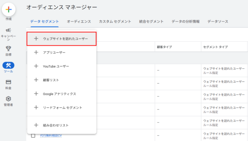Viewport: 248px width, 141px height.
Task: Open Billing via the credit card icon
Action: [8, 82]
